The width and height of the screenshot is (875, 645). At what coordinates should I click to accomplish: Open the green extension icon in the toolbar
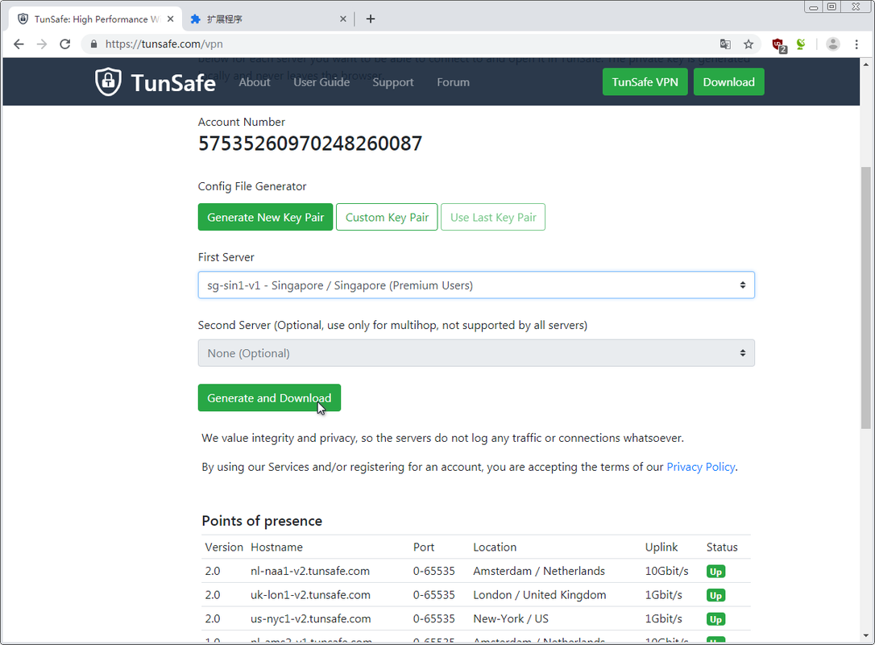(x=801, y=44)
